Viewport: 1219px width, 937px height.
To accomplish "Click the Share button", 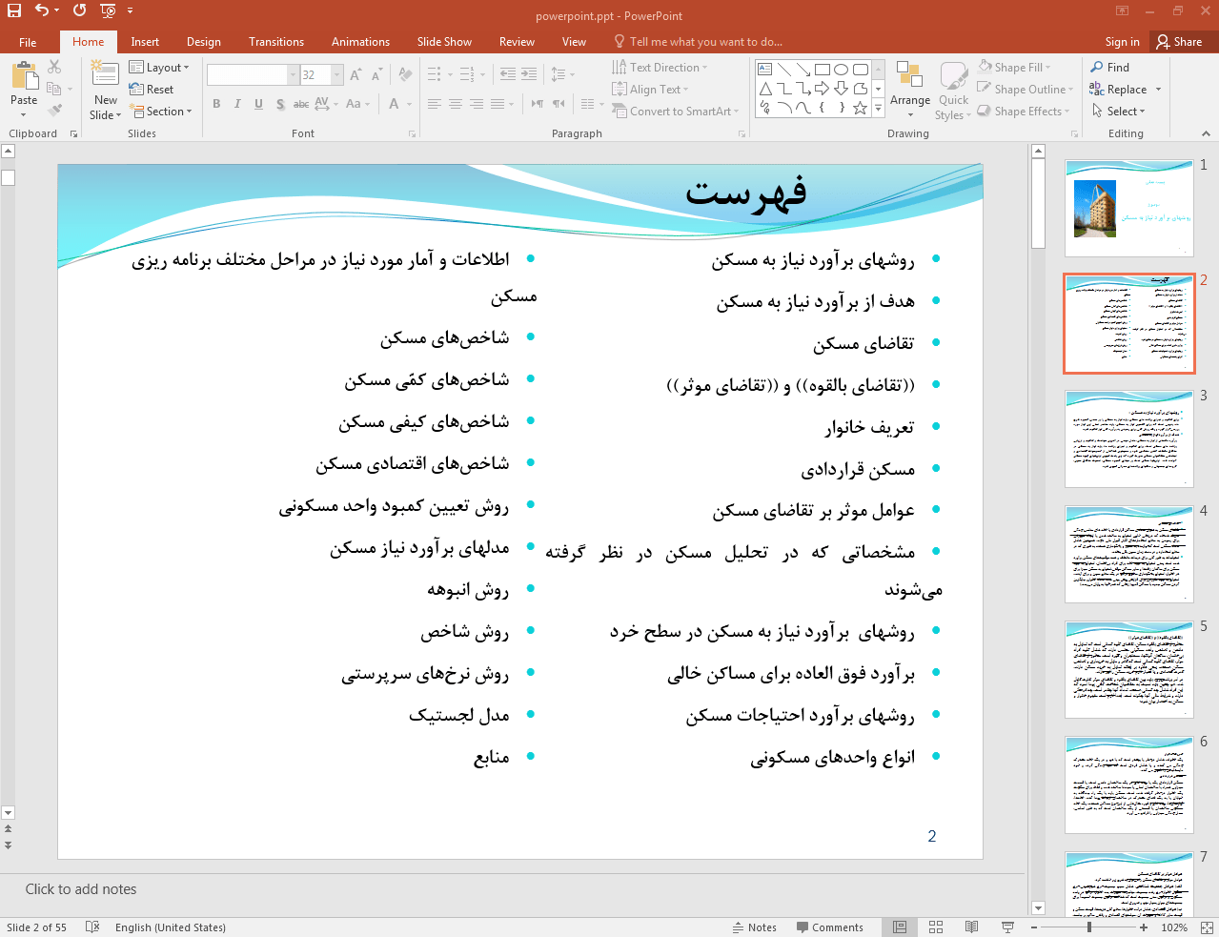I will [1179, 42].
